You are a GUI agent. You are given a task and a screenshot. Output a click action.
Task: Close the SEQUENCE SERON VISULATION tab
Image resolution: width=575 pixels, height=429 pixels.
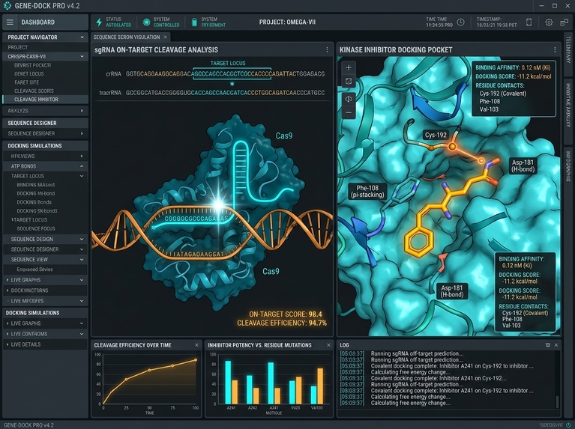point(166,37)
